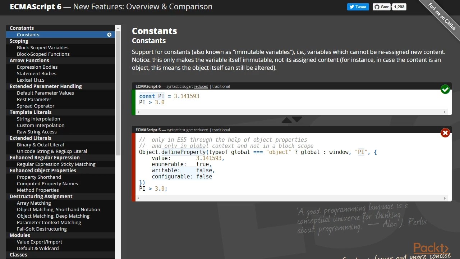The width and height of the screenshot is (460, 259).
Task: Click the right scroll arrow under the ES5 code
Action: (x=445, y=198)
